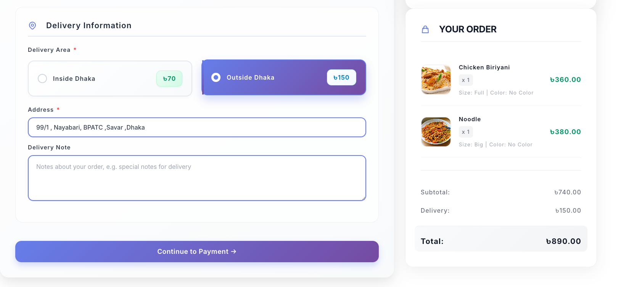Image resolution: width=621 pixels, height=287 pixels.
Task: Click the Total amount row
Action: pos(500,241)
